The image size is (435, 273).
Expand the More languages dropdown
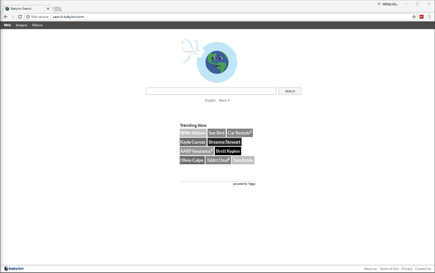[224, 101]
